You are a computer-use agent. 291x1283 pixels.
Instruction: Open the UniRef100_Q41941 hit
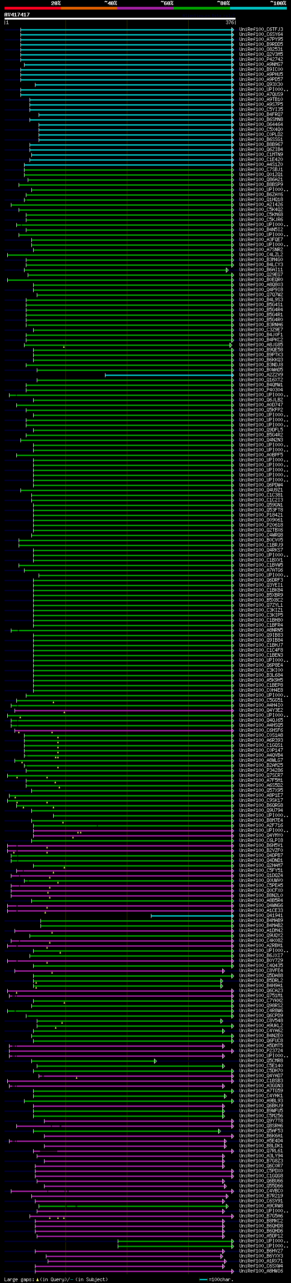pos(261,916)
